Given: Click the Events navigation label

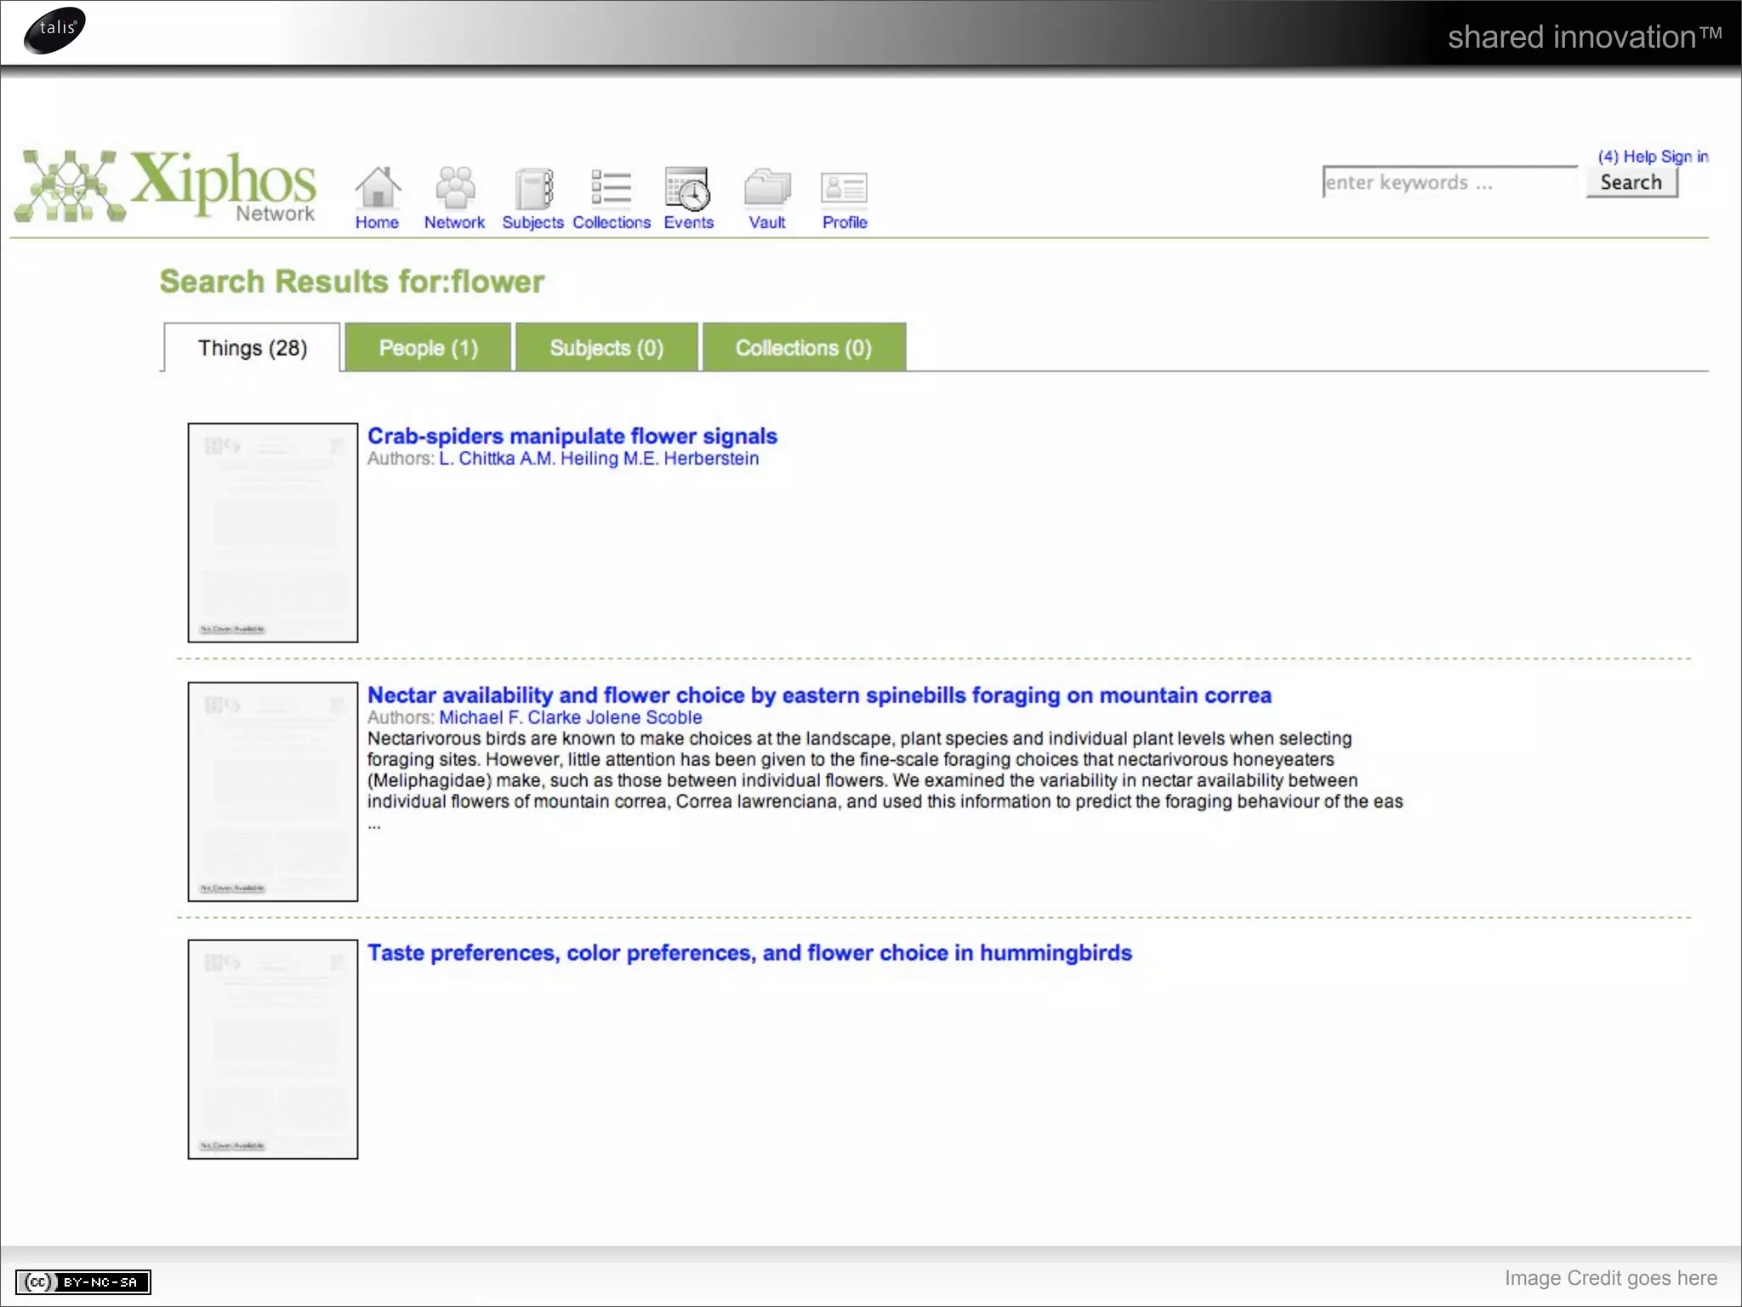Looking at the screenshot, I should point(688,222).
